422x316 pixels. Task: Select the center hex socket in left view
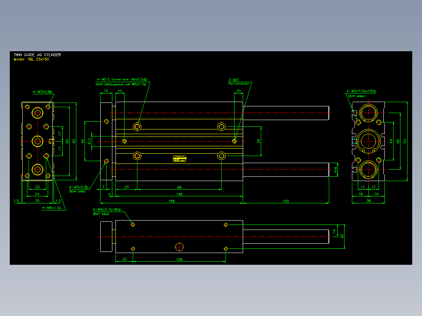point(38,141)
